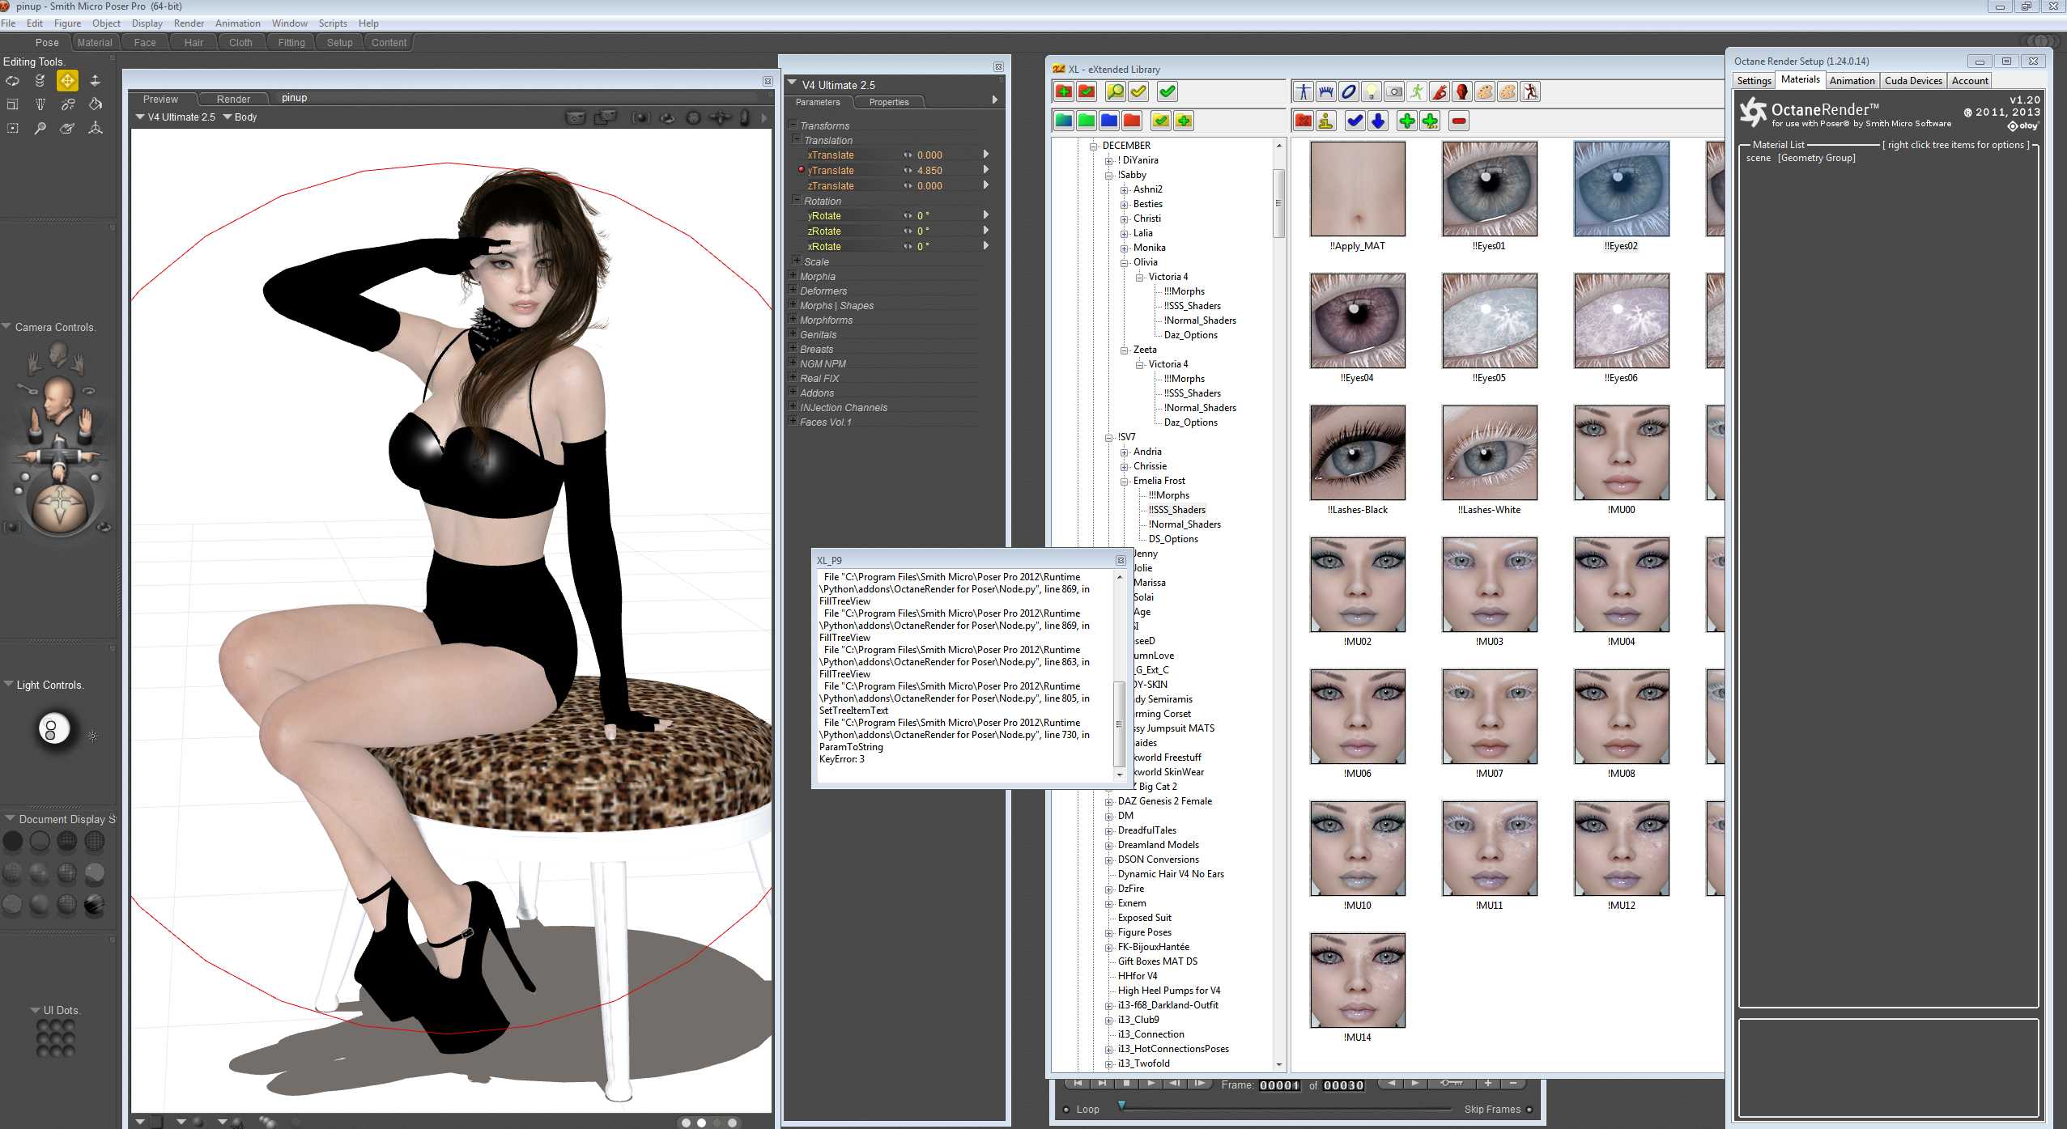Click the magnifier tool in Editing Tools
Screen dimensions: 2067x1129
pyautogui.click(x=40, y=128)
